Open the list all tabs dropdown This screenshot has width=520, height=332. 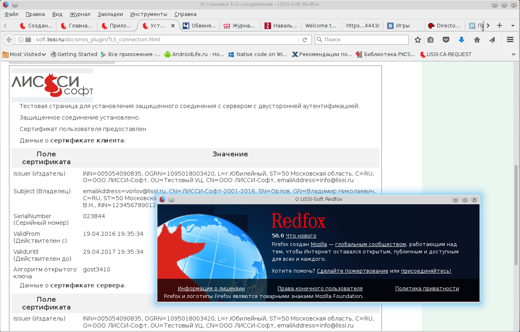click(513, 25)
